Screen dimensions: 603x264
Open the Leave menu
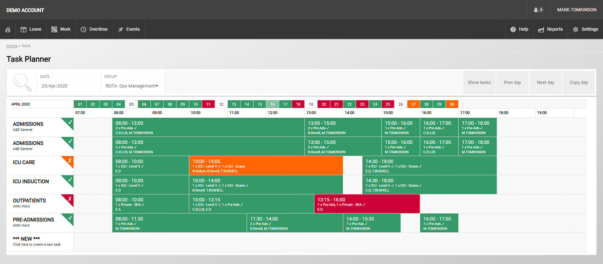click(31, 30)
